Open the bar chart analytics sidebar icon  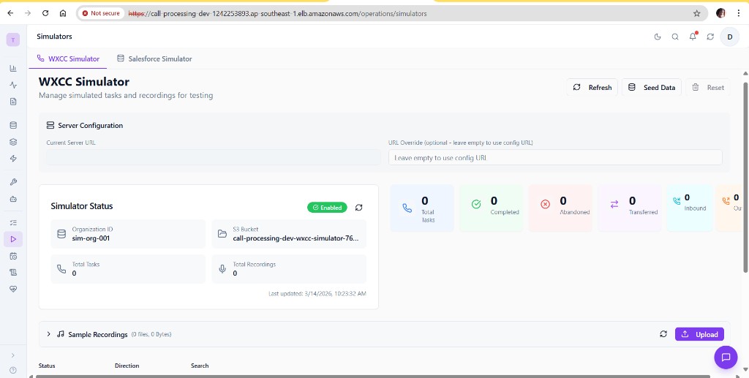13,69
